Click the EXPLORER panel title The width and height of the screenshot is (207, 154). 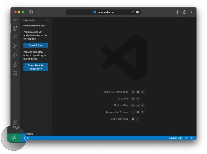tap(29, 20)
